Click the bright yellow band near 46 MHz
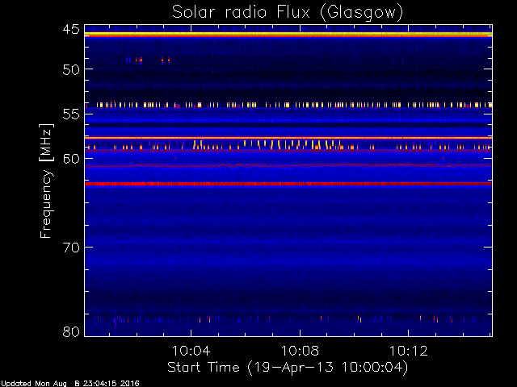Viewport: 517px width, 387px height. [288, 34]
